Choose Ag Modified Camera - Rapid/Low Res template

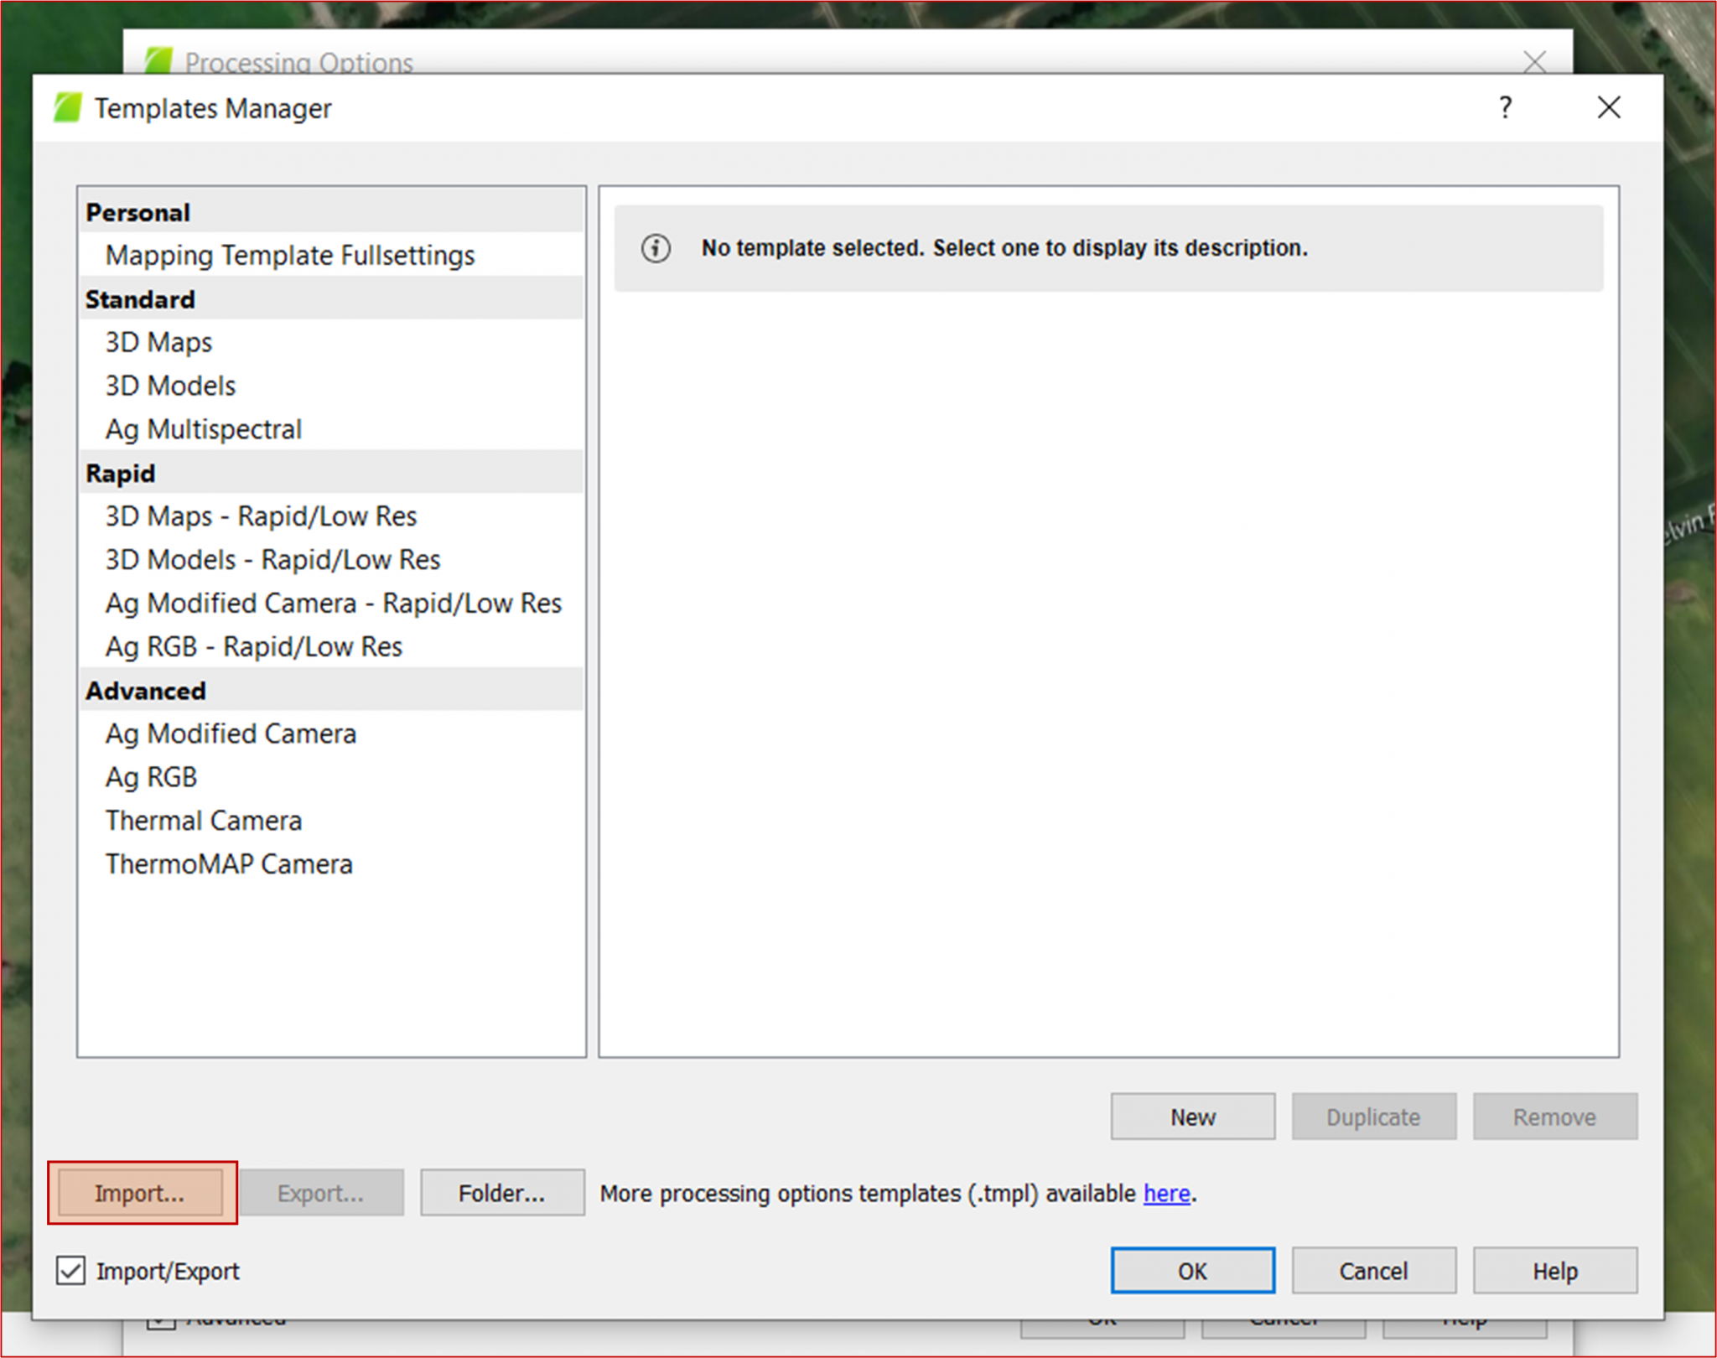coord(333,603)
